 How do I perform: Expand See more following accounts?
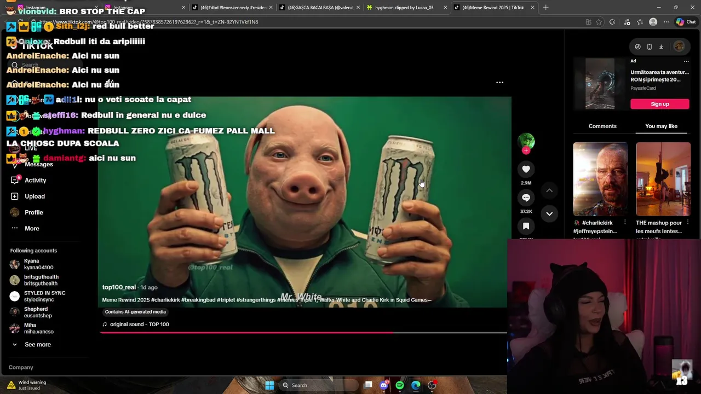(32, 344)
